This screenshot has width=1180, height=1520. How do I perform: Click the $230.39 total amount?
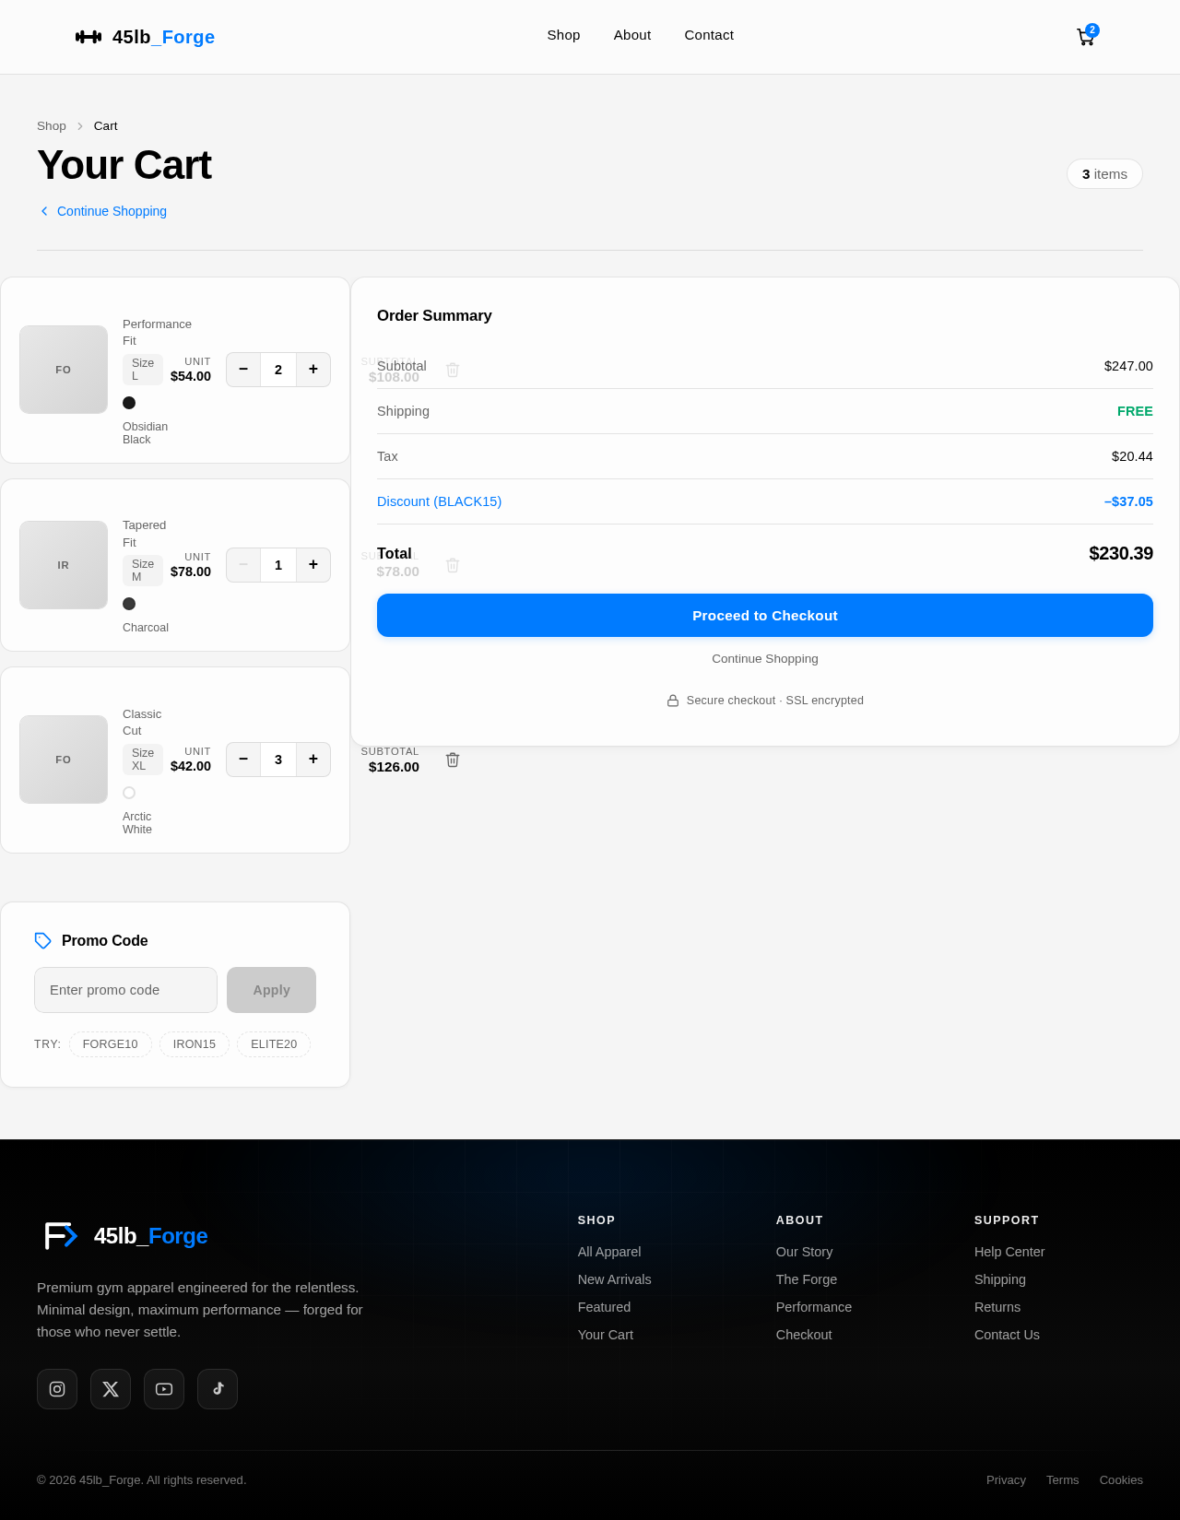click(x=1121, y=553)
